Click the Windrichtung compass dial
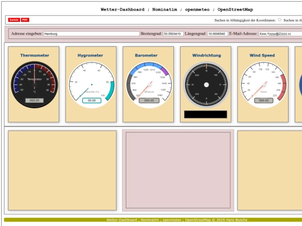302x226 pixels. [x=206, y=85]
